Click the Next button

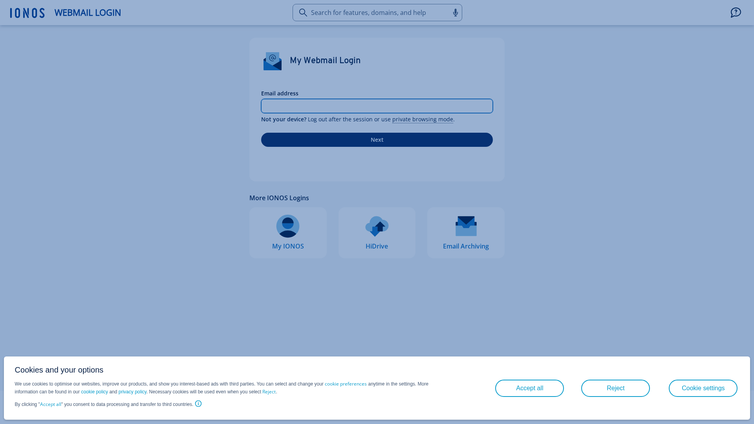coord(377,140)
